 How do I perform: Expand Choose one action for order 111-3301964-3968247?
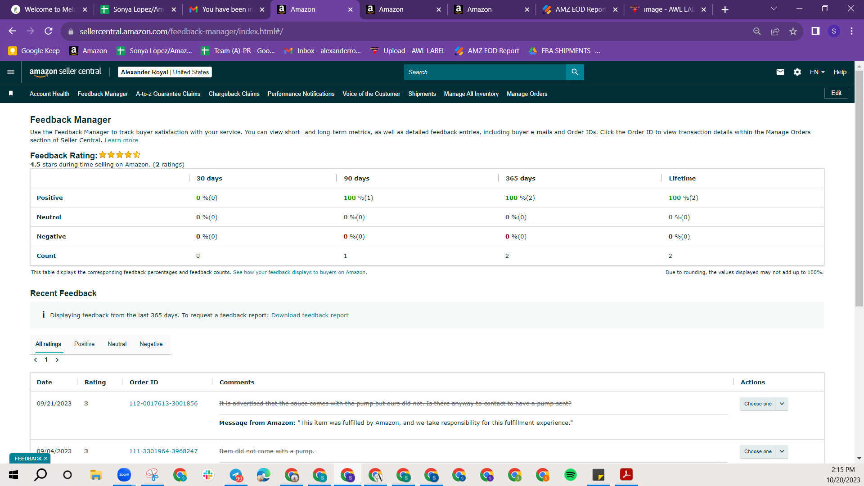pos(764,451)
